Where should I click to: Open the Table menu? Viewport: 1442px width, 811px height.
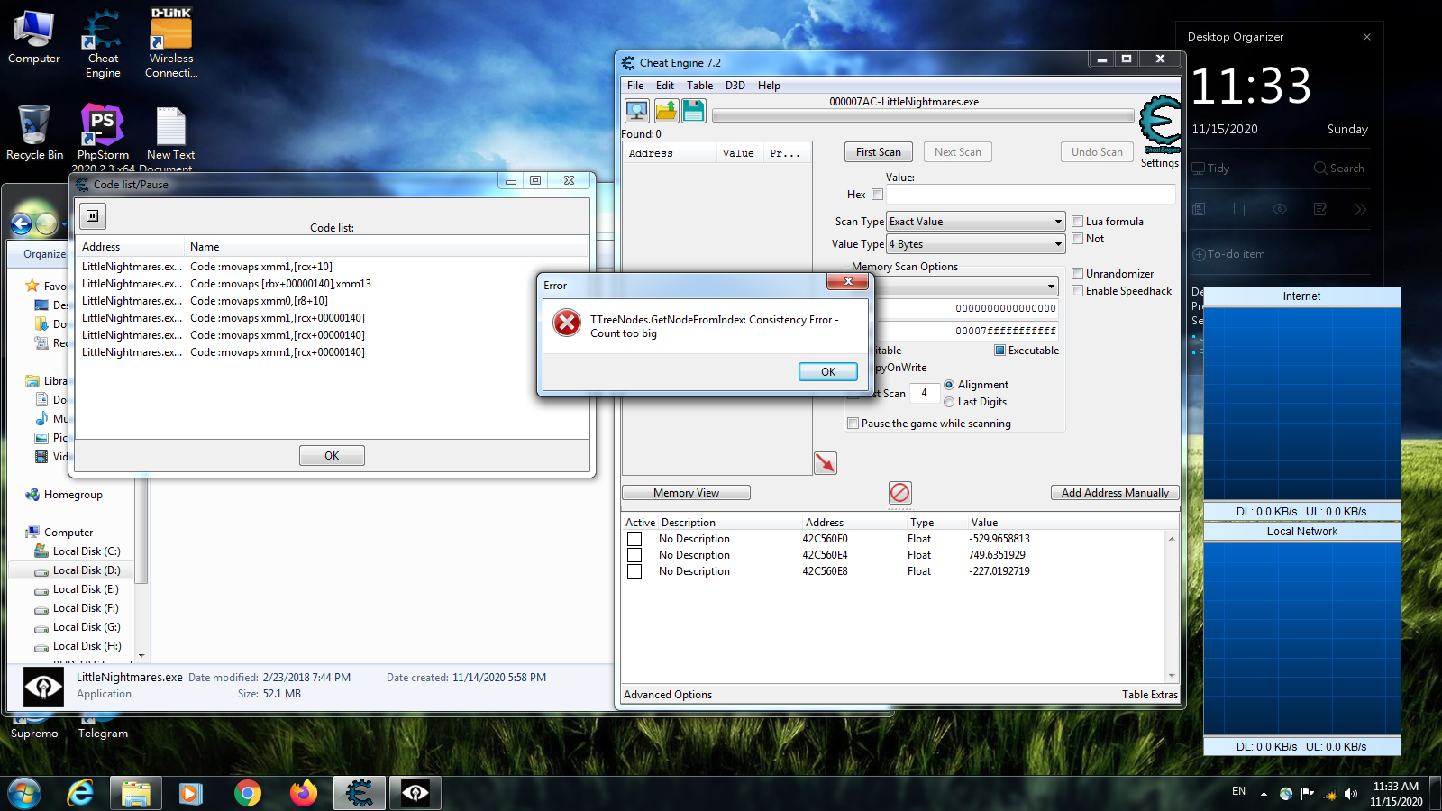pos(699,86)
